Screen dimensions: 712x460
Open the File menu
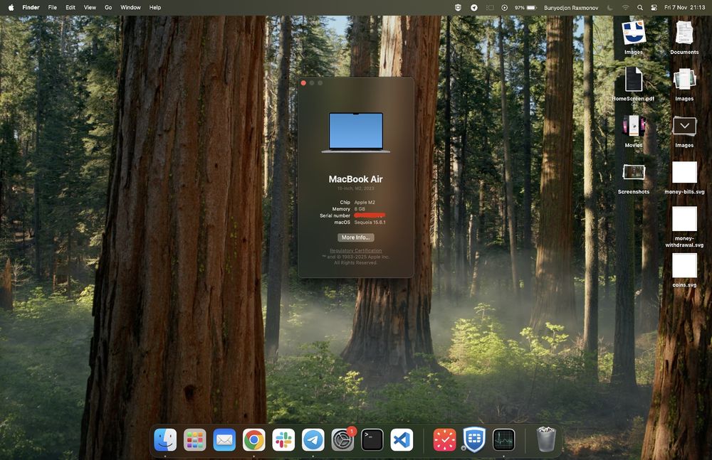pos(53,8)
